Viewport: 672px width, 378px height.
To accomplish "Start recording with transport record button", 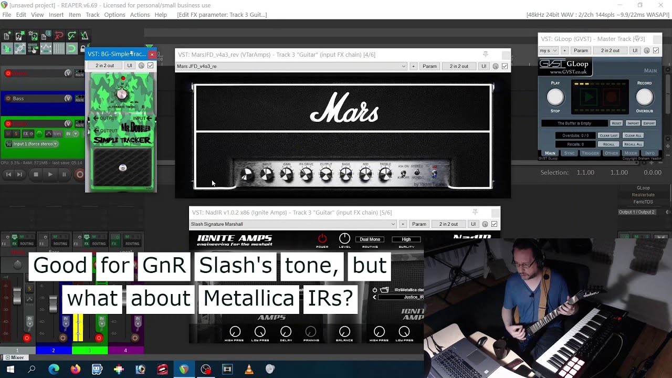I will click(80, 174).
